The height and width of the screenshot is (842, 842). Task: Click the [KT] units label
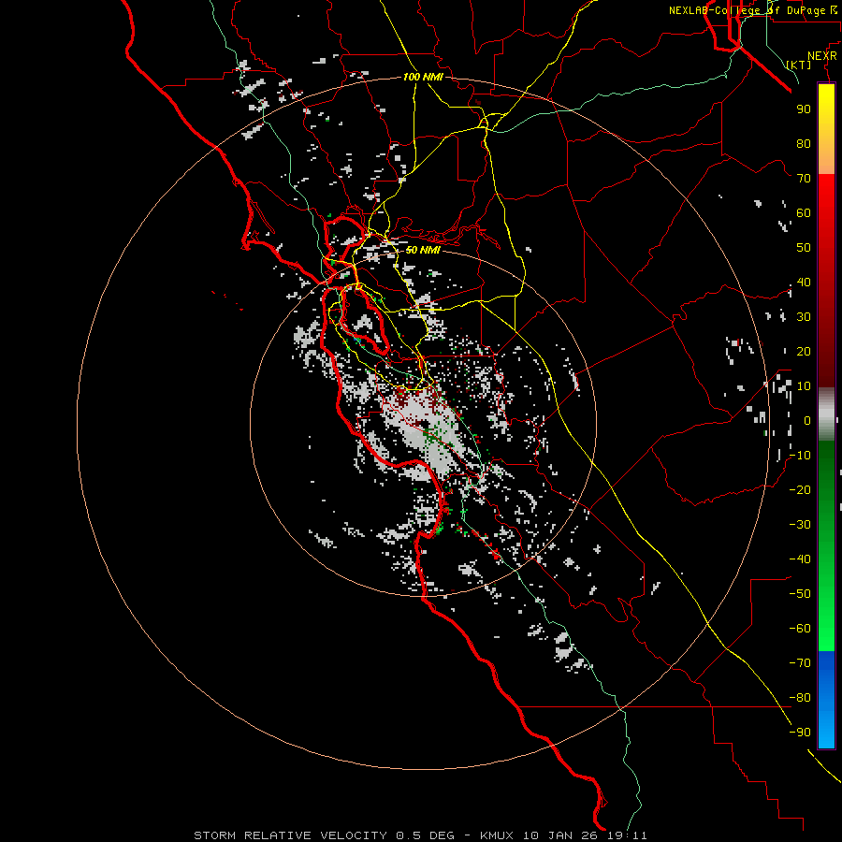tap(799, 65)
